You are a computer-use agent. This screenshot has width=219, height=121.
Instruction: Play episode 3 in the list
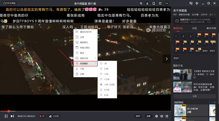tap(191, 36)
